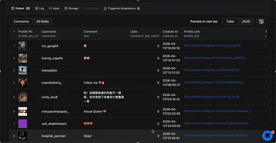Open mc_gang04 Instagram profile link

click(x=212, y=46)
